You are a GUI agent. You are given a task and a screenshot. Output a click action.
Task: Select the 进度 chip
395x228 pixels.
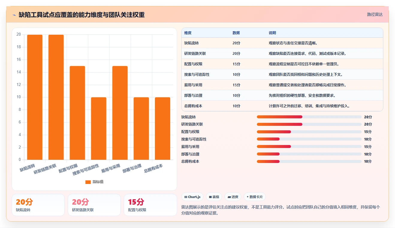coord(233,197)
